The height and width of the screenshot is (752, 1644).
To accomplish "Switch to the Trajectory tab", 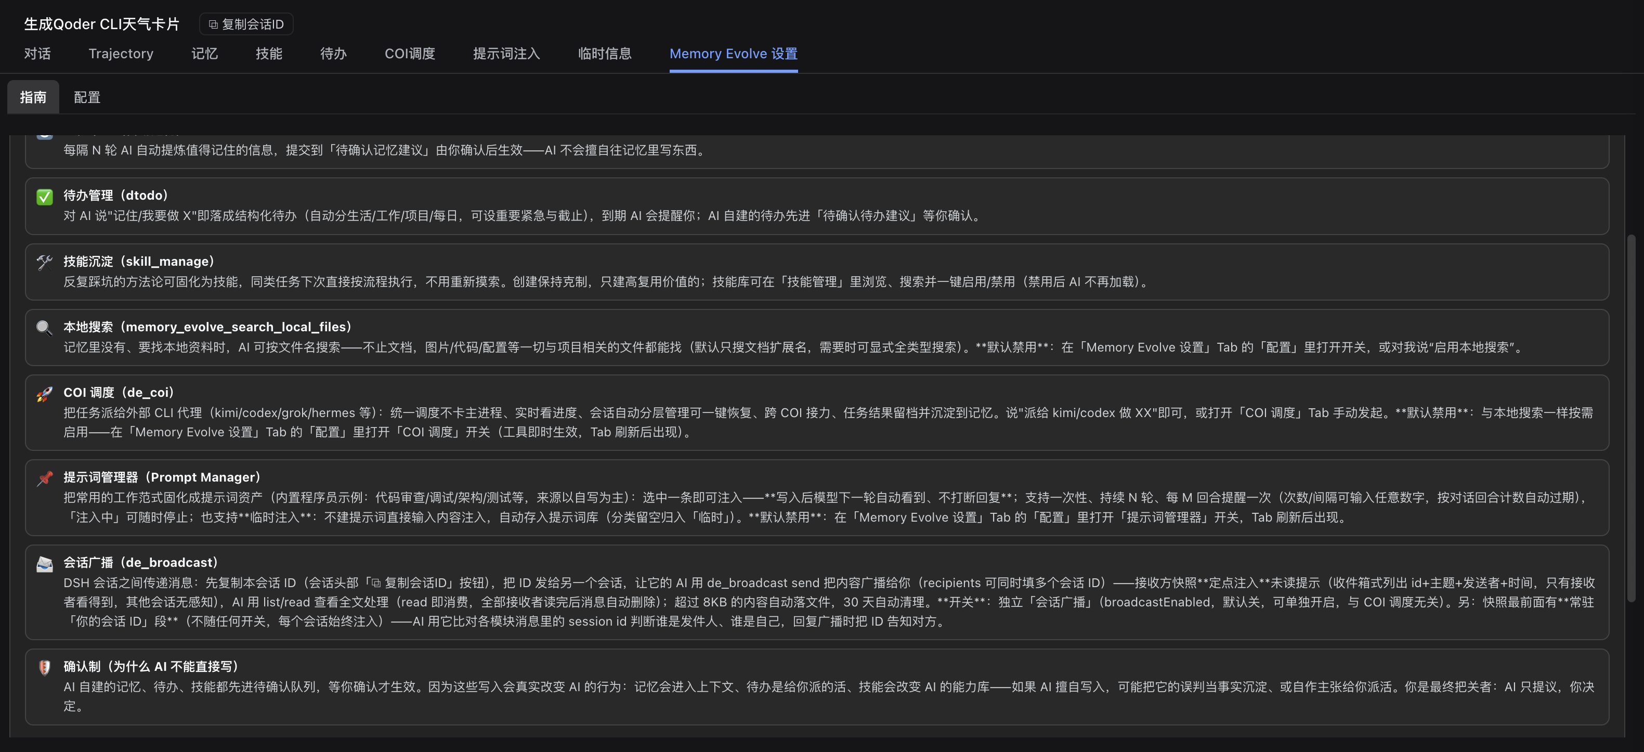I will click(x=121, y=54).
